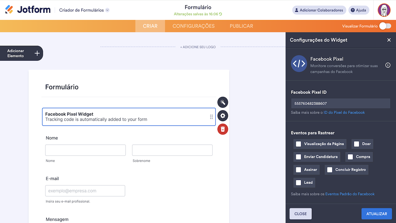Click the Sobrenome input field
The image size is (396, 223).
tap(172, 150)
